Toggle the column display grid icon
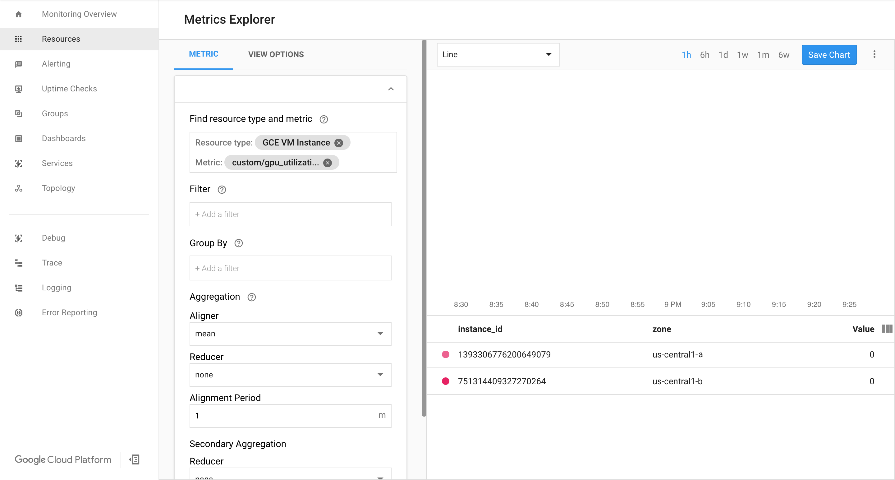This screenshot has height=480, width=895. [887, 329]
